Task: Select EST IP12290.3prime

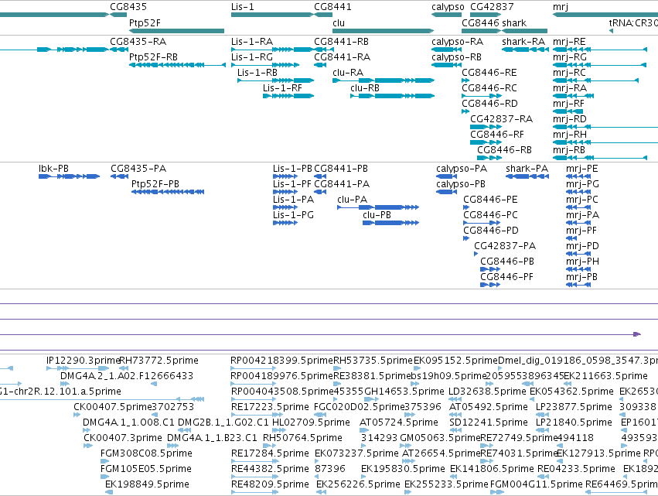Action: [x=77, y=368]
